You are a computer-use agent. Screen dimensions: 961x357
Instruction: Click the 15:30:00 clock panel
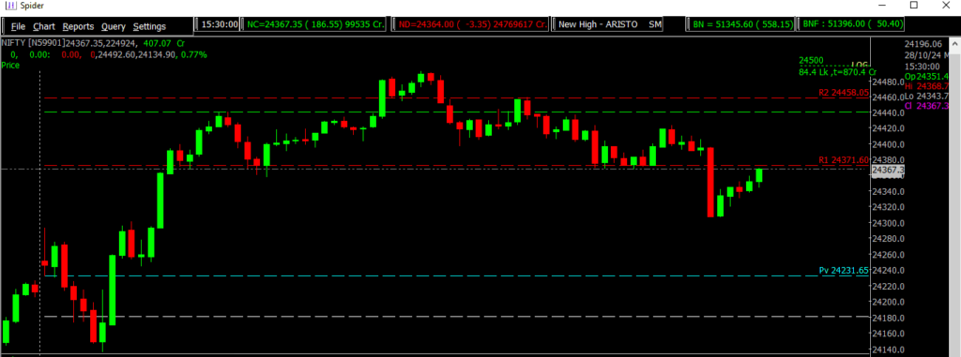219,24
